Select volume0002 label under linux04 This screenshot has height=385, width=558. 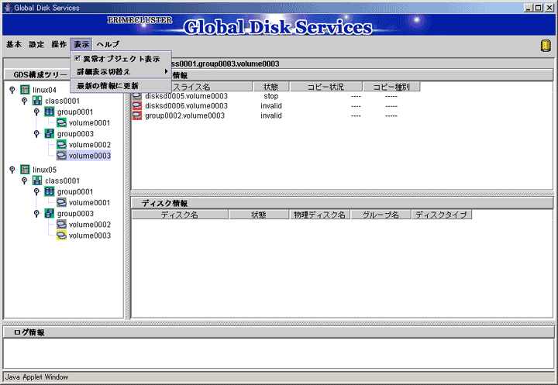pyautogui.click(x=90, y=145)
